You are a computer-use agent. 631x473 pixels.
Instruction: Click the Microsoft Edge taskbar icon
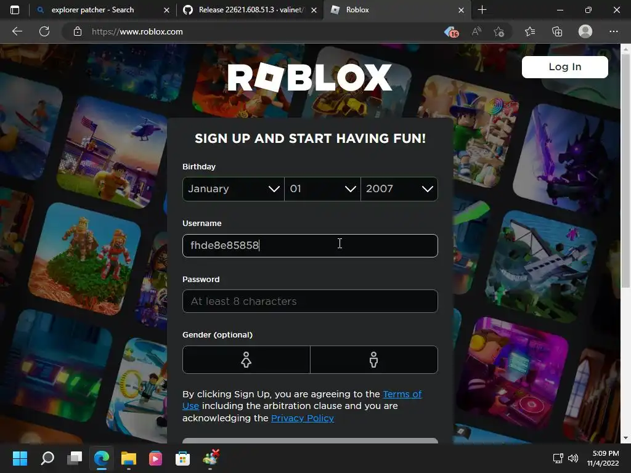(102, 458)
